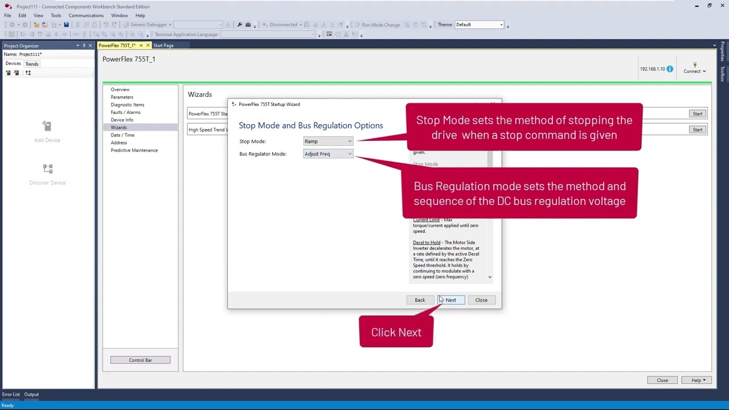Click Start for the PowerFlex 755T Startup wizard row
729x410 pixels.
click(698, 114)
